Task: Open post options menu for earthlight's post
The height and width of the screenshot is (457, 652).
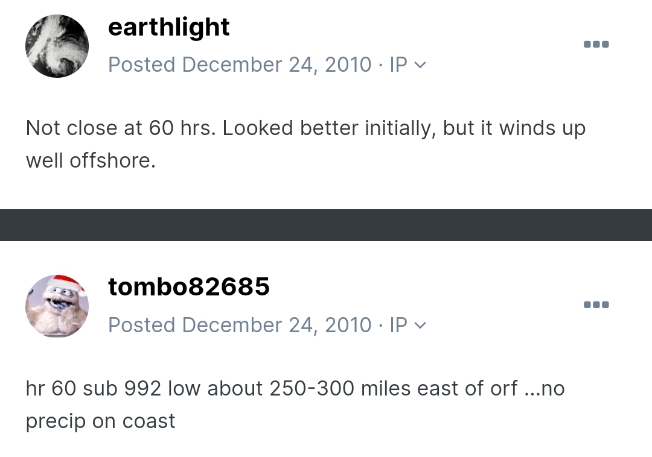Action: (x=596, y=44)
